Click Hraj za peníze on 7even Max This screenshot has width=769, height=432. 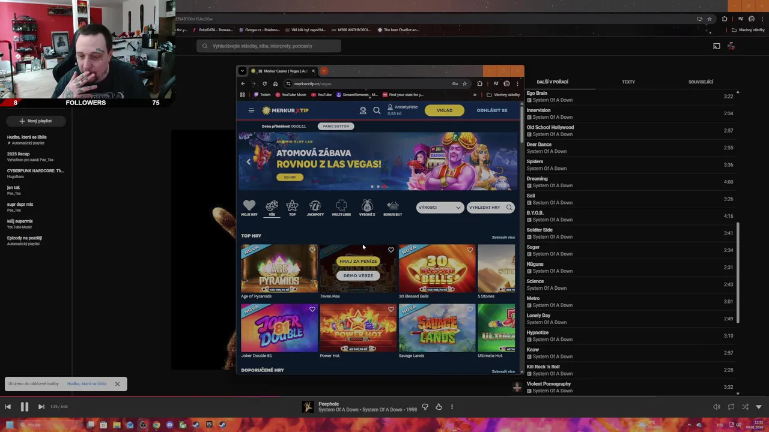click(x=358, y=261)
